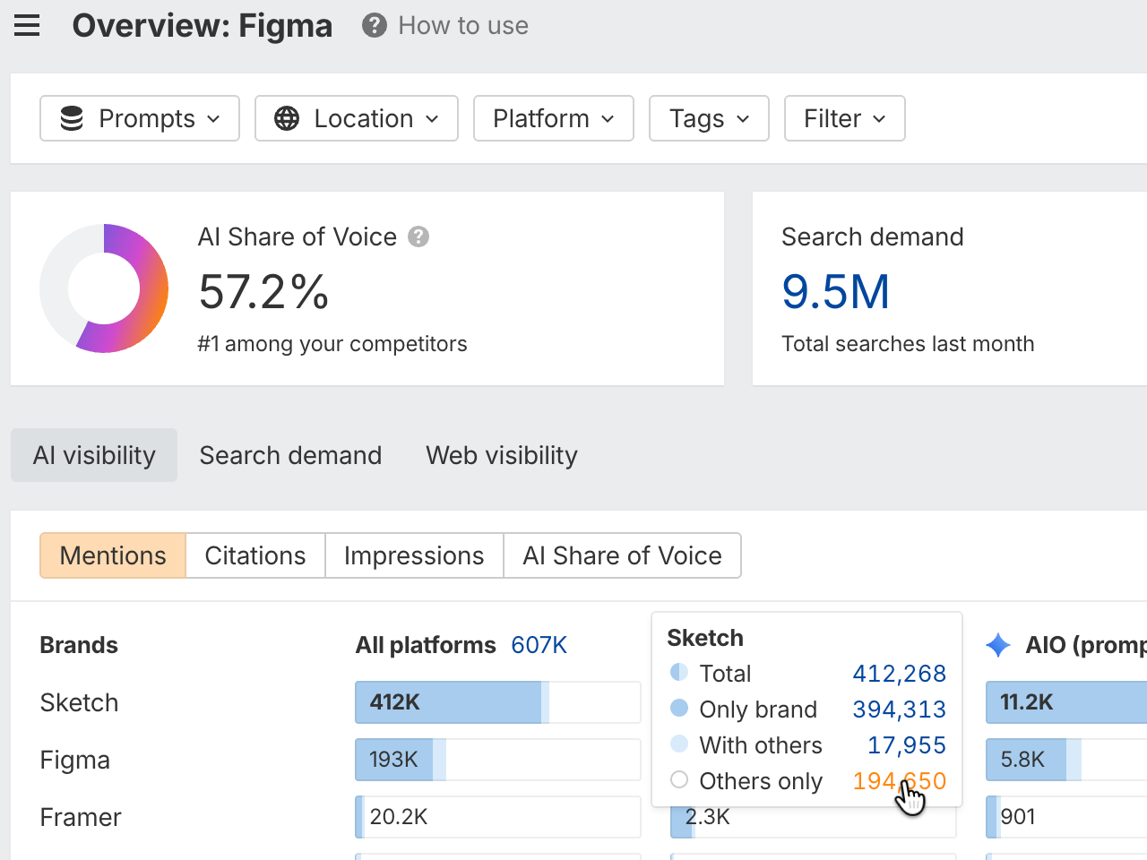Click the 412,268 Total value in tooltip

pos(900,674)
